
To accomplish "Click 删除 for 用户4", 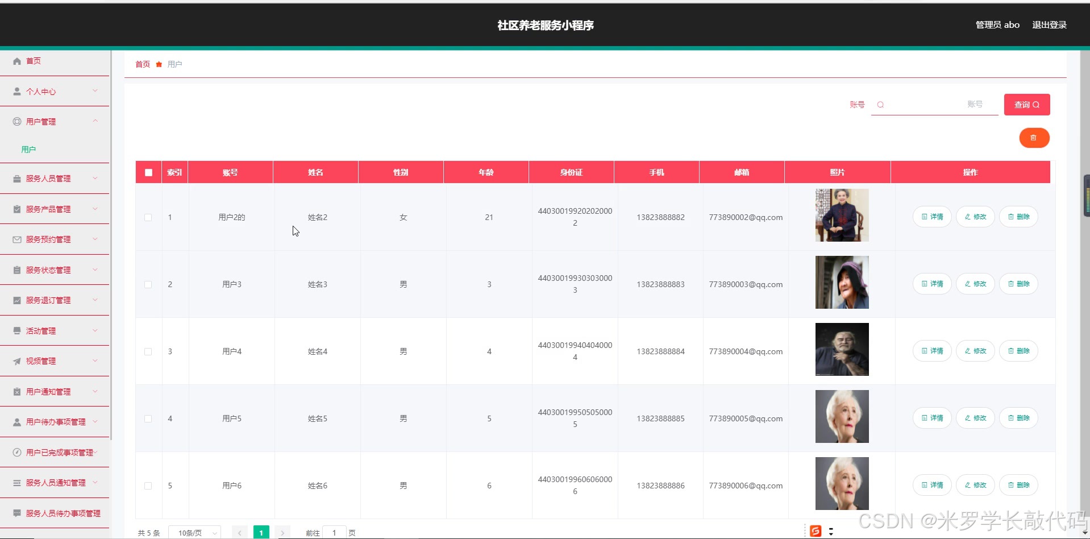I will [1018, 351].
